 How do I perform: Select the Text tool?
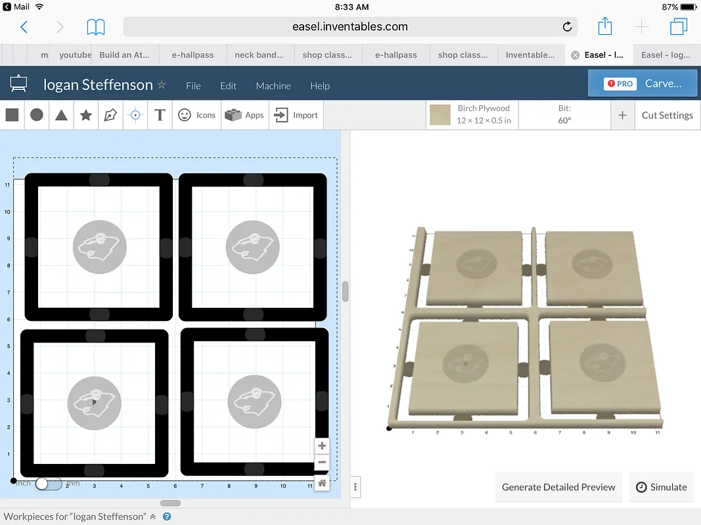pos(160,115)
